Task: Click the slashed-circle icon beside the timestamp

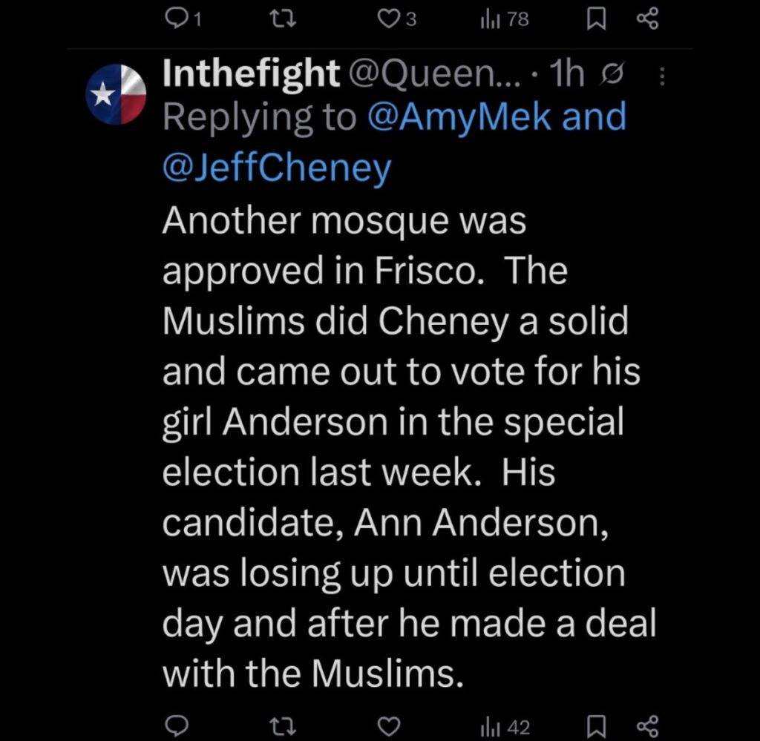Action: (x=612, y=75)
